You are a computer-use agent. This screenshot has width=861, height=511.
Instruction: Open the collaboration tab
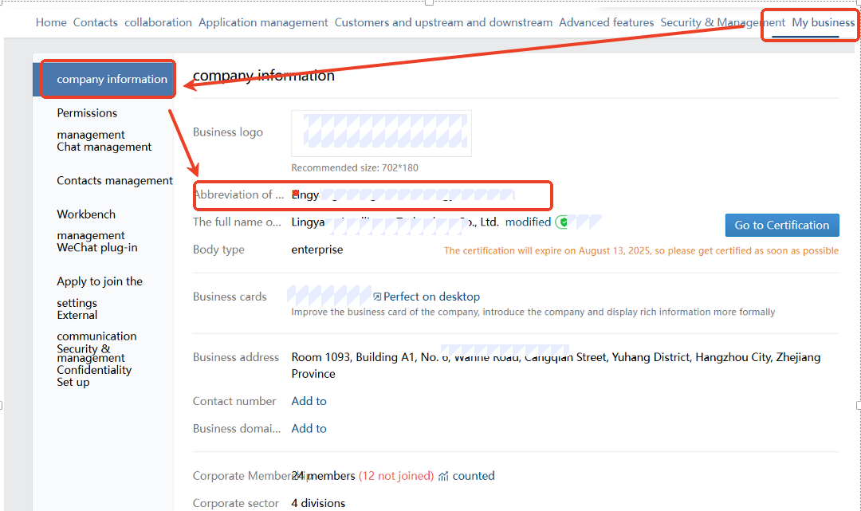click(x=158, y=22)
